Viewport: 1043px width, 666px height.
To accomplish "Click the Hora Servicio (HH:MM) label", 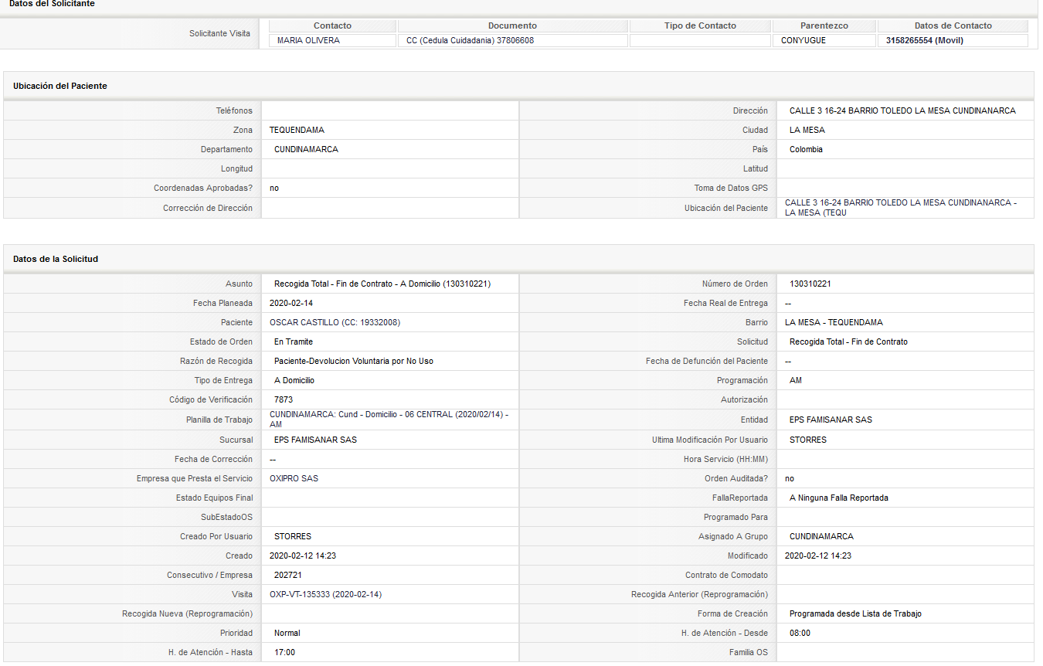I will 726,459.
